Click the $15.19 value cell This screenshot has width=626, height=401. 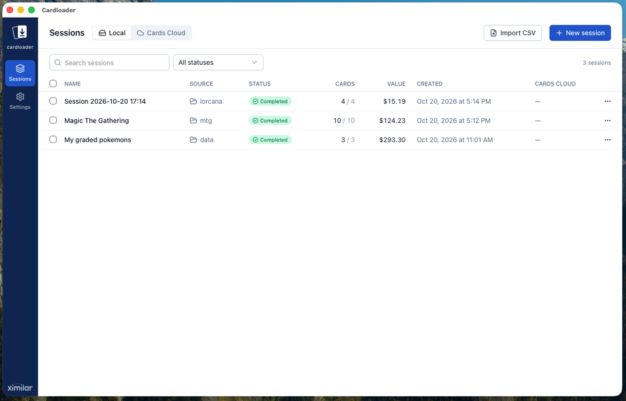coord(394,101)
